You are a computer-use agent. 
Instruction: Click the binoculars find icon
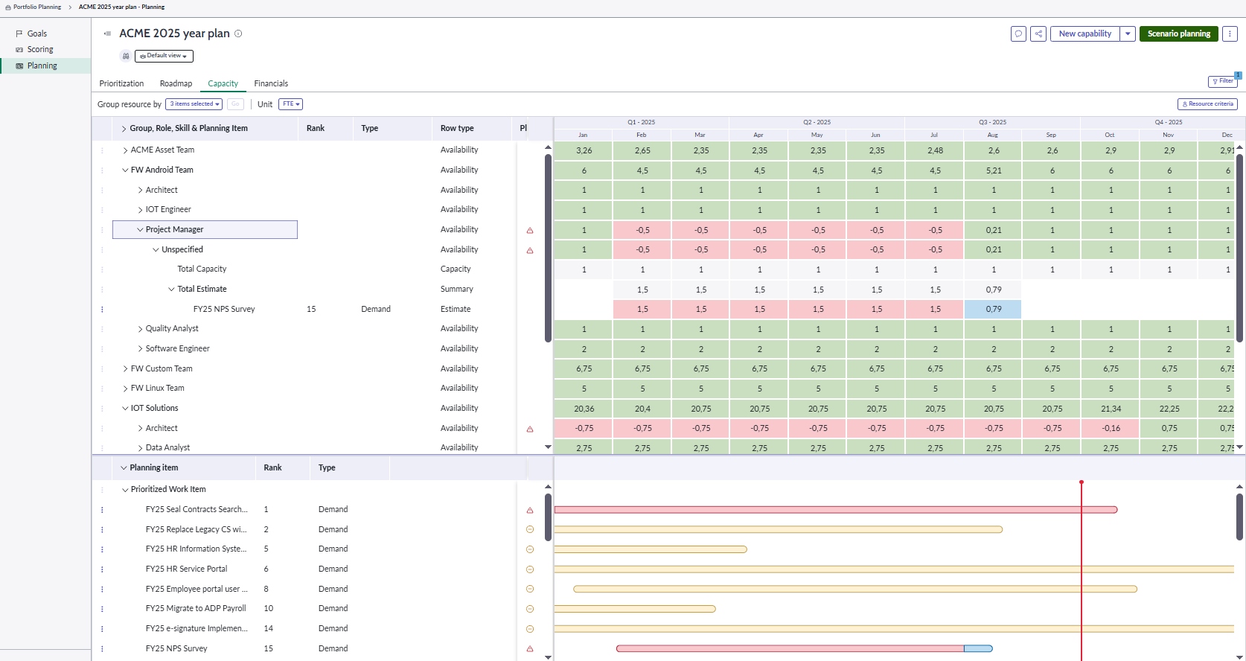(x=126, y=56)
